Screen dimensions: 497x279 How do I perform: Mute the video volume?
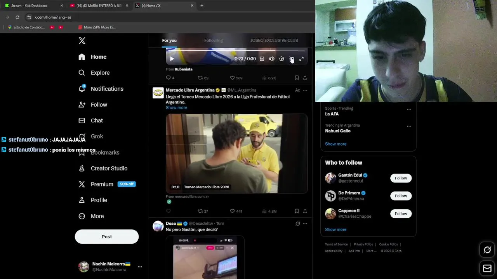tap(272, 59)
